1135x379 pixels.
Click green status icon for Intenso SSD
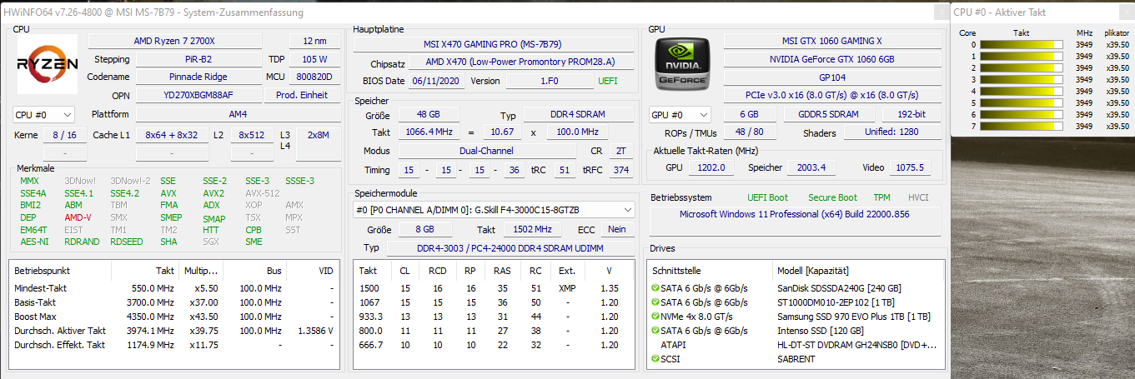pyautogui.click(x=655, y=331)
